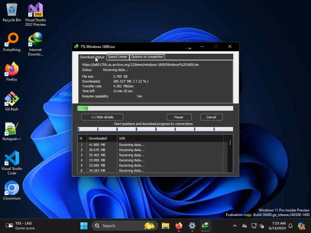Click the Internet Download Manager taskbar icon
311x233 pixels.
[206, 226]
